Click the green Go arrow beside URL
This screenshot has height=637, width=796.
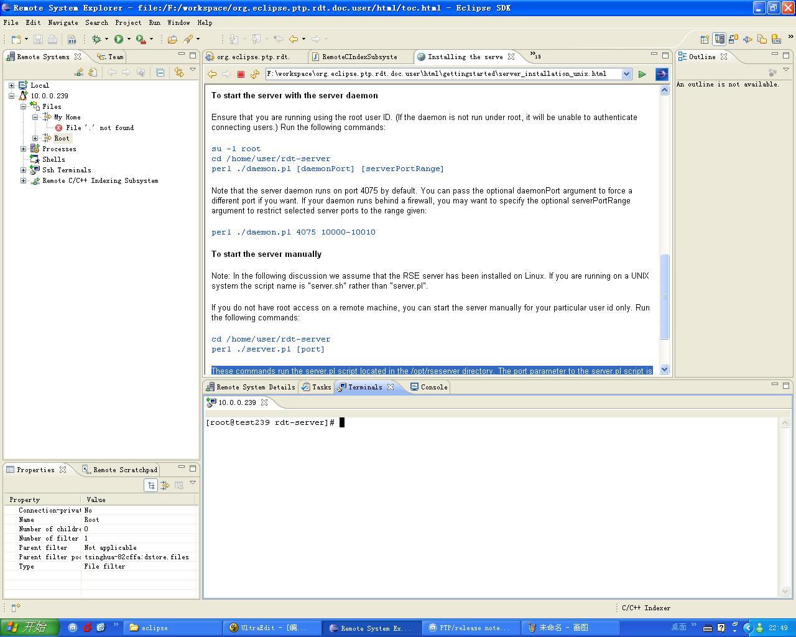tap(642, 74)
